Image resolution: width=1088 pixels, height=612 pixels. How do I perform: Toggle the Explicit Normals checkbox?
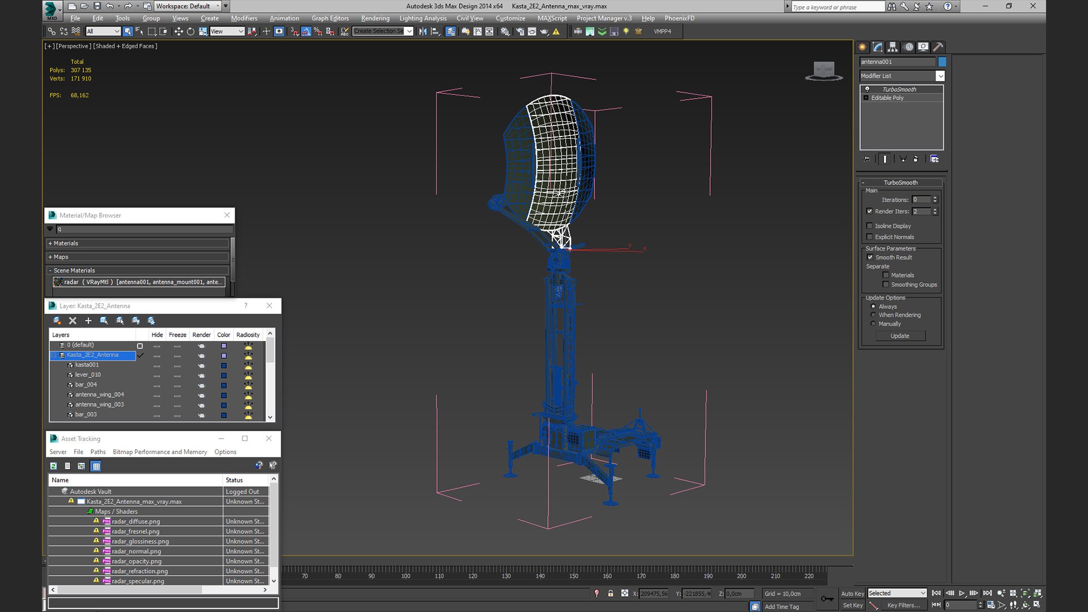(870, 237)
